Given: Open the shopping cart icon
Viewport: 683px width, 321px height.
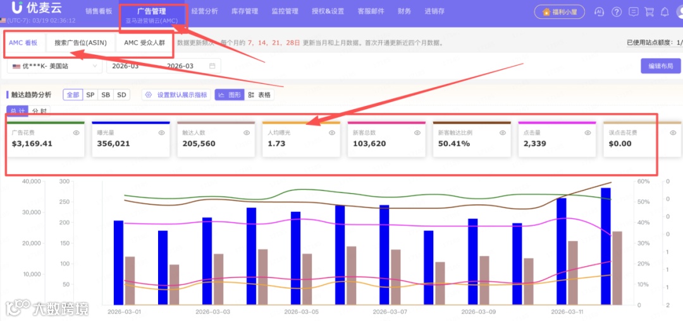Looking at the screenshot, I should point(649,12).
